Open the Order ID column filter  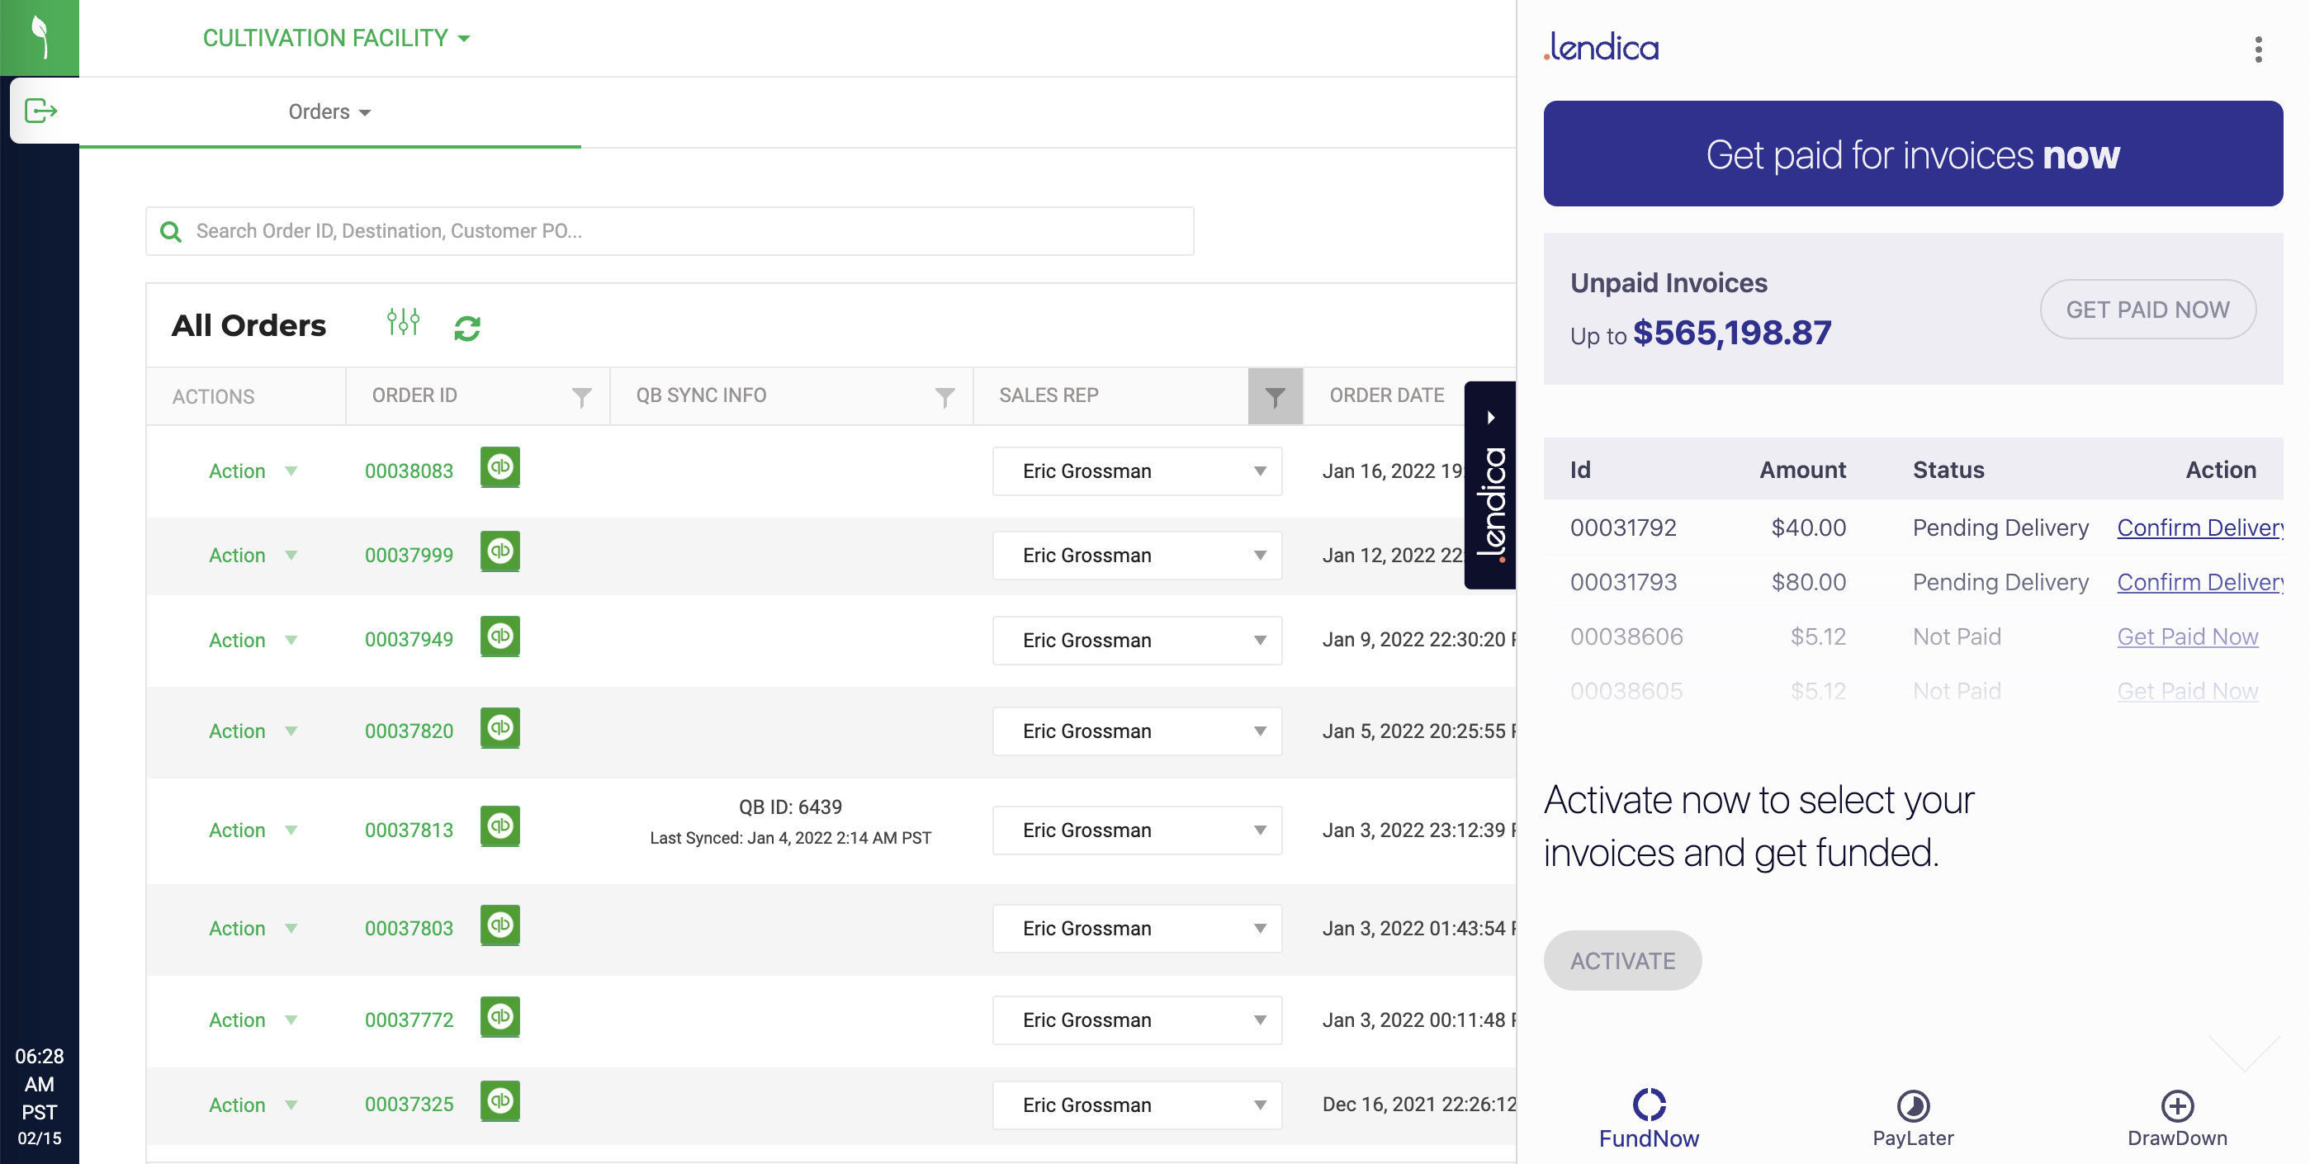[x=582, y=396]
